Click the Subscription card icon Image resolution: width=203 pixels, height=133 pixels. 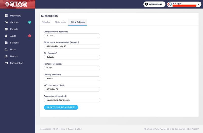(x=6, y=63)
